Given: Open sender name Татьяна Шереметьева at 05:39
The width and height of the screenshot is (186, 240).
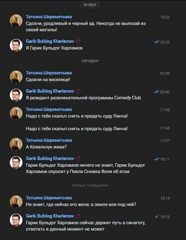Looking at the screenshot, I should pos(49,73).
